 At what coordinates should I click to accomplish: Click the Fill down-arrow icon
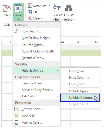tap(30, 12)
